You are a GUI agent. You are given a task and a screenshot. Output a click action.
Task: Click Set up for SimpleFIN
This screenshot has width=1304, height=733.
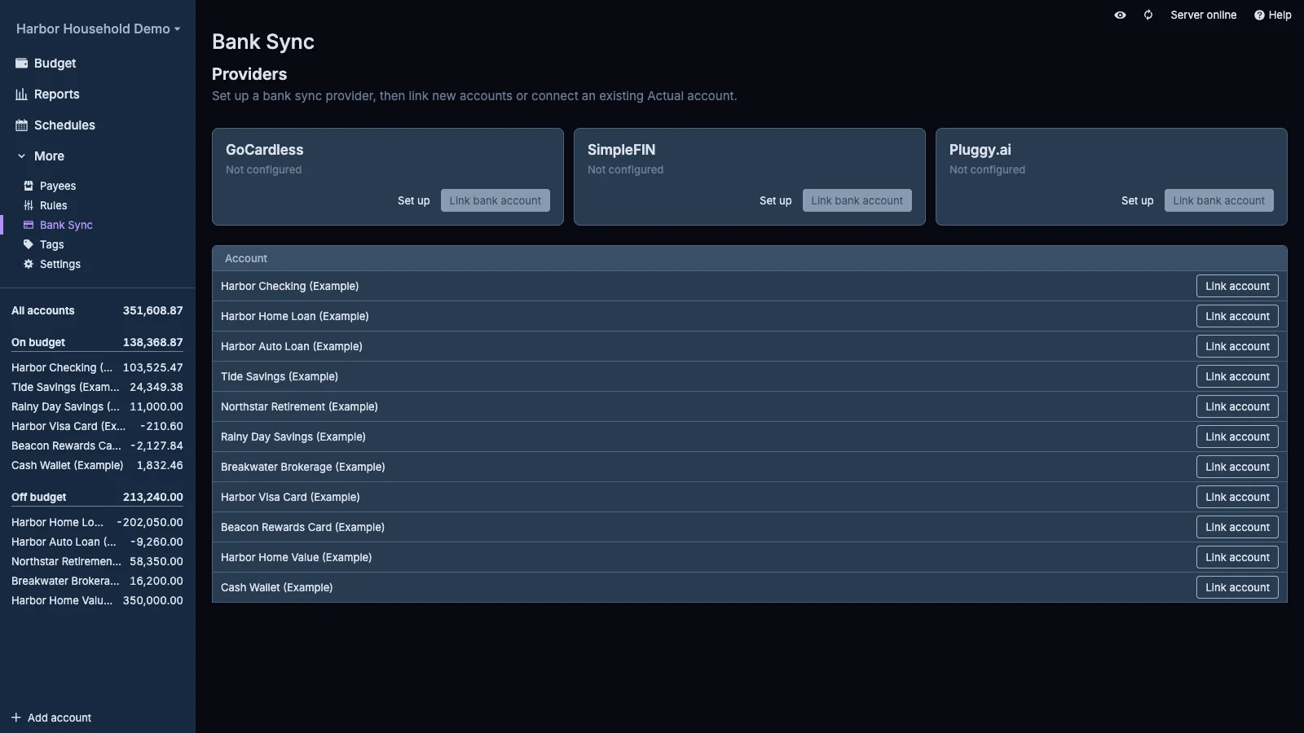tap(775, 200)
